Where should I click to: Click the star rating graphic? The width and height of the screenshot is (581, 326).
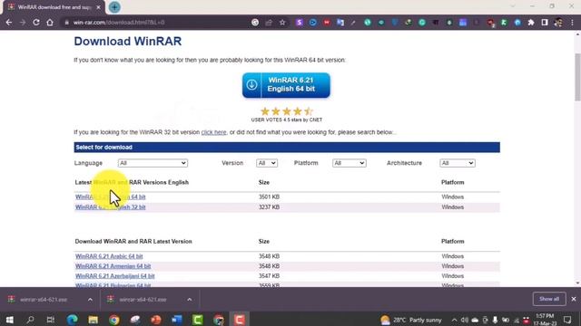pyautogui.click(x=287, y=111)
